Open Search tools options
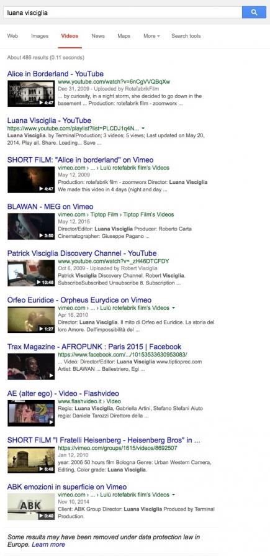Screen dimensions: 270x556 click(186, 36)
